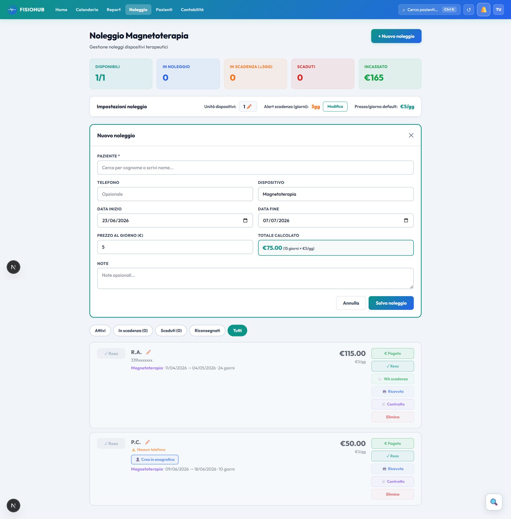Open the Data inizio calendar picker

245,221
